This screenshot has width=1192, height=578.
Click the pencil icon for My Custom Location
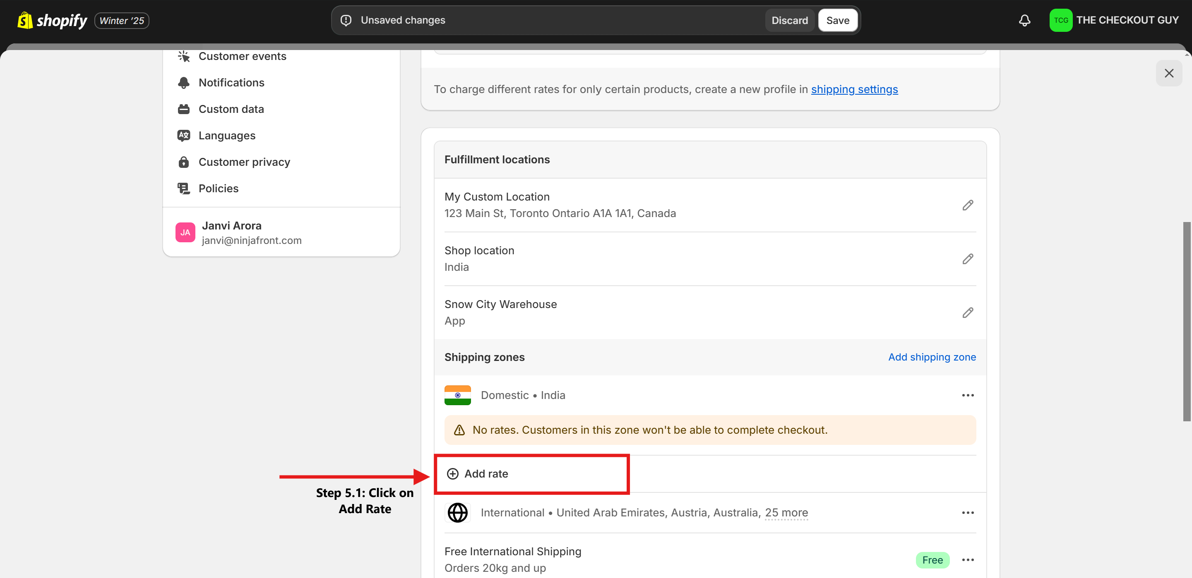(968, 205)
